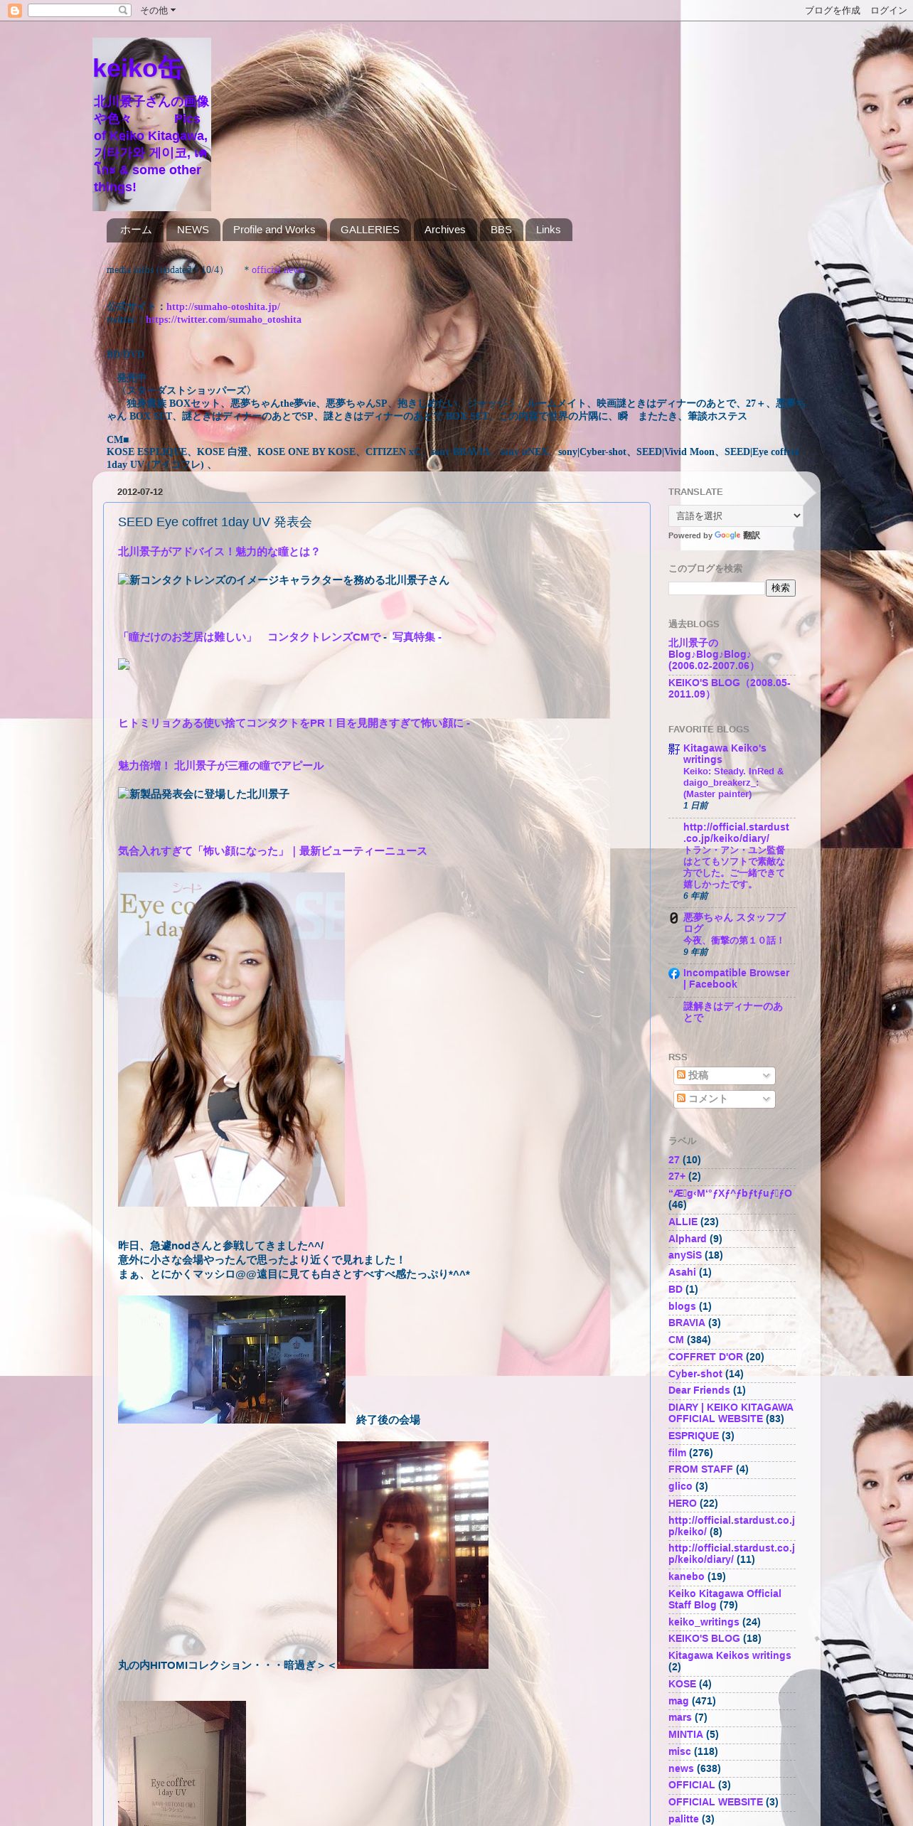Viewport: 913px width, 1826px height.
Task: Open the 丸の内HITOMIコレクション night photo
Action: click(x=412, y=1555)
